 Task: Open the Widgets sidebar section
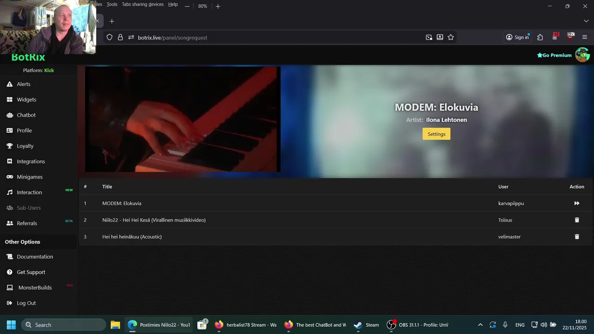(26, 99)
